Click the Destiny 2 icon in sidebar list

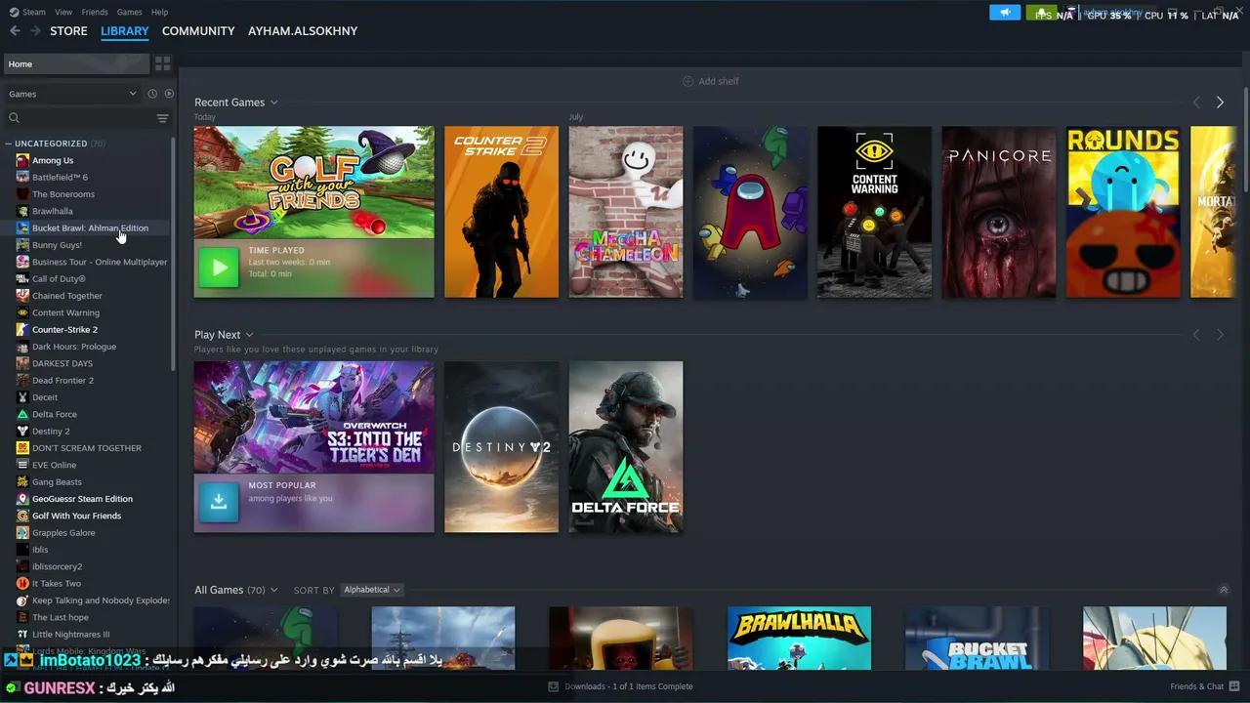22,431
